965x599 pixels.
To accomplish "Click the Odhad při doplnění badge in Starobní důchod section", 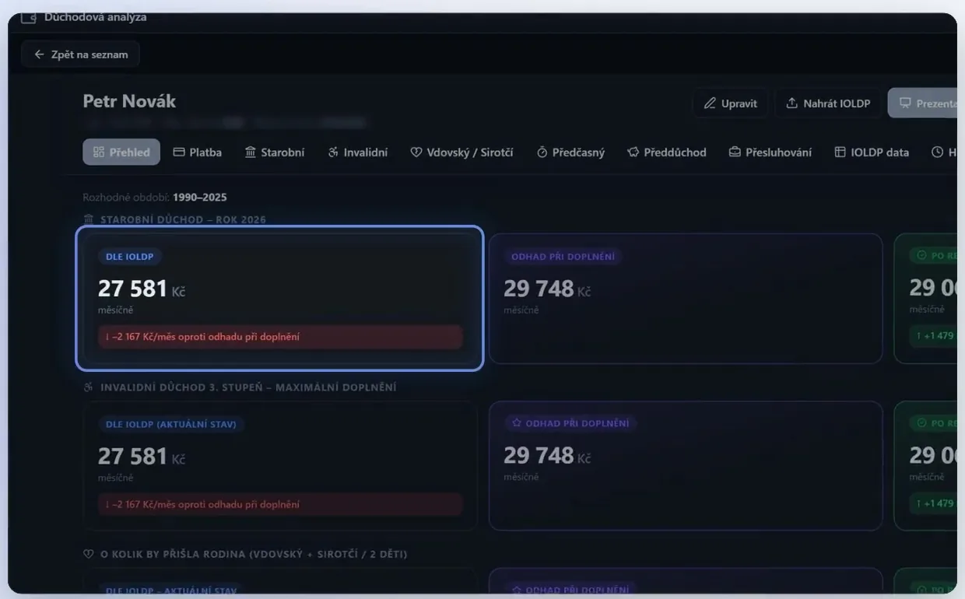I will click(x=563, y=257).
